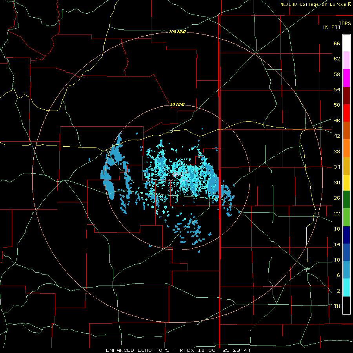Click the 50 NMI range ring label
This screenshot has height=353, width=353.
pyautogui.click(x=177, y=104)
